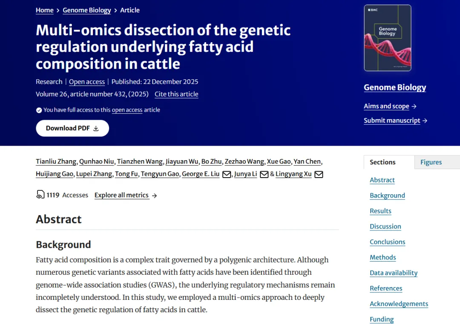This screenshot has width=460, height=325.
Task: Click the accesses eye-document icon
Action: point(40,195)
